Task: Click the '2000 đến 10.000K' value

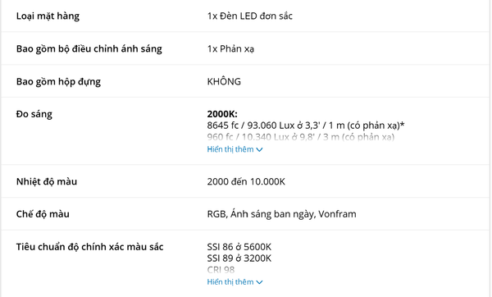Action: (x=246, y=181)
